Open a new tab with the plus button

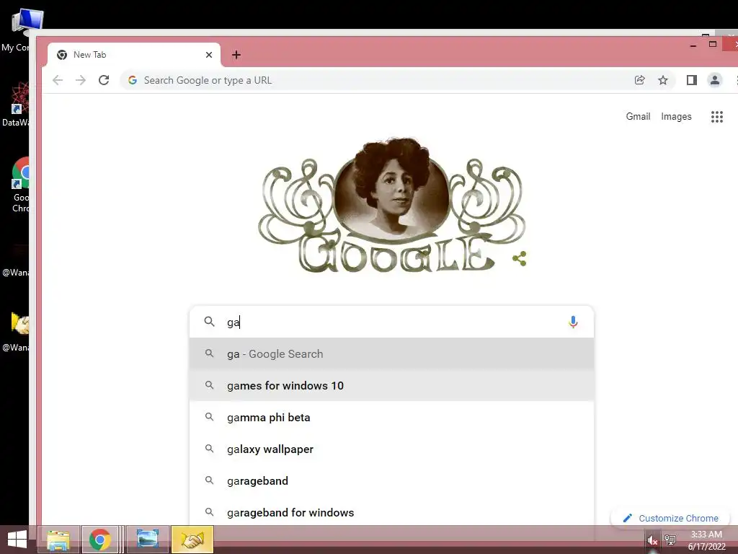pos(236,55)
